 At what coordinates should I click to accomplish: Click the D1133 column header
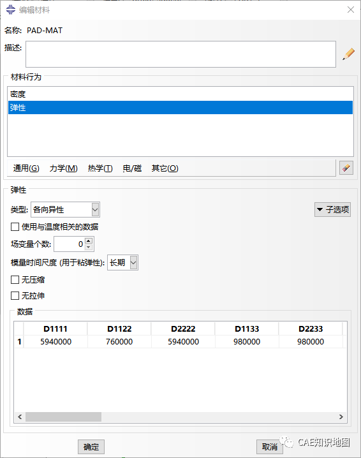click(x=247, y=329)
